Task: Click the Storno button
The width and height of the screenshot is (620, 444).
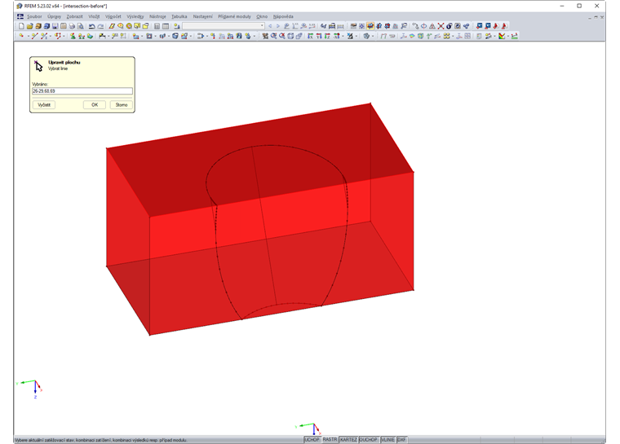Action: pyautogui.click(x=122, y=104)
